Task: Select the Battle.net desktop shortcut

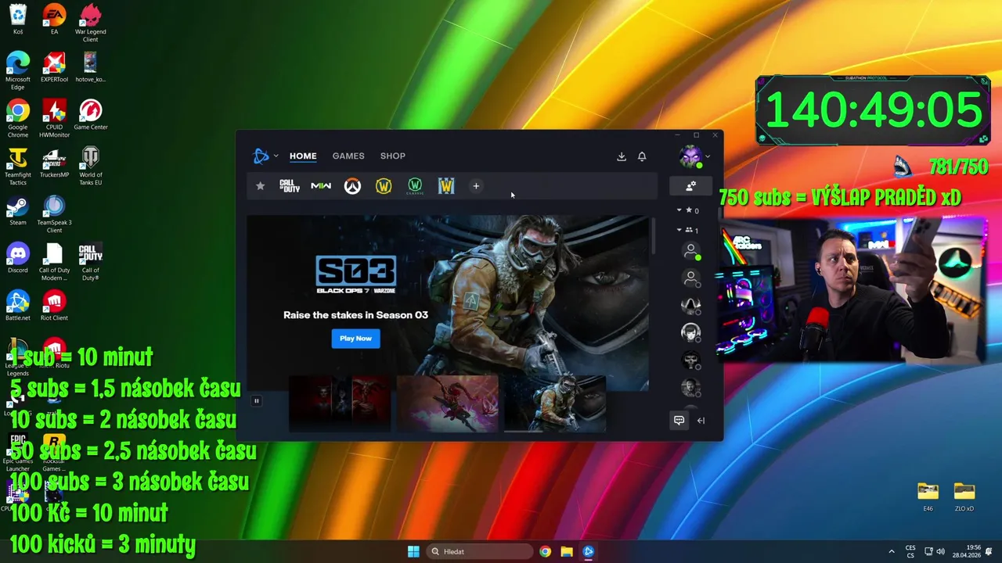Action: 18,306
